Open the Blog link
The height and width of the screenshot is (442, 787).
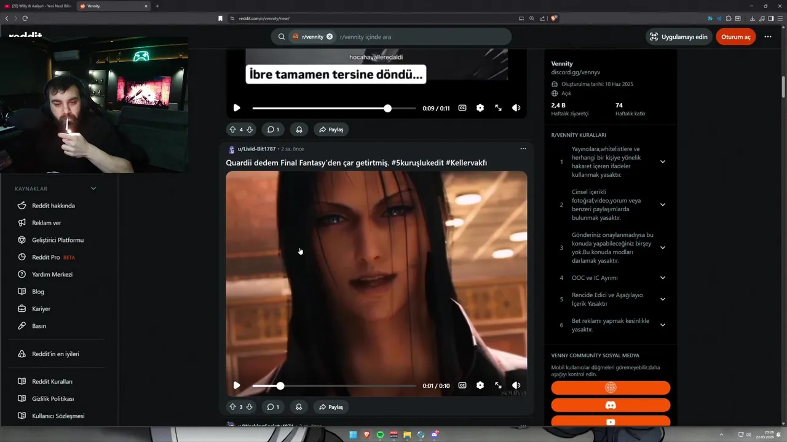click(38, 292)
